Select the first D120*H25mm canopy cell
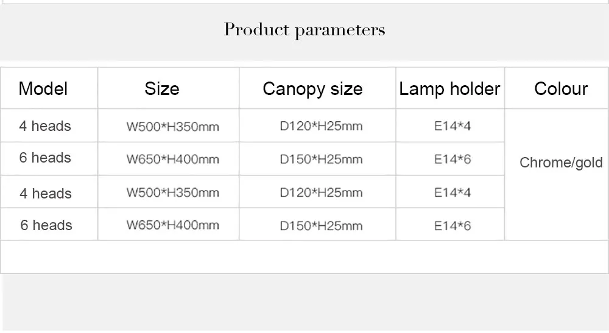 321,126
